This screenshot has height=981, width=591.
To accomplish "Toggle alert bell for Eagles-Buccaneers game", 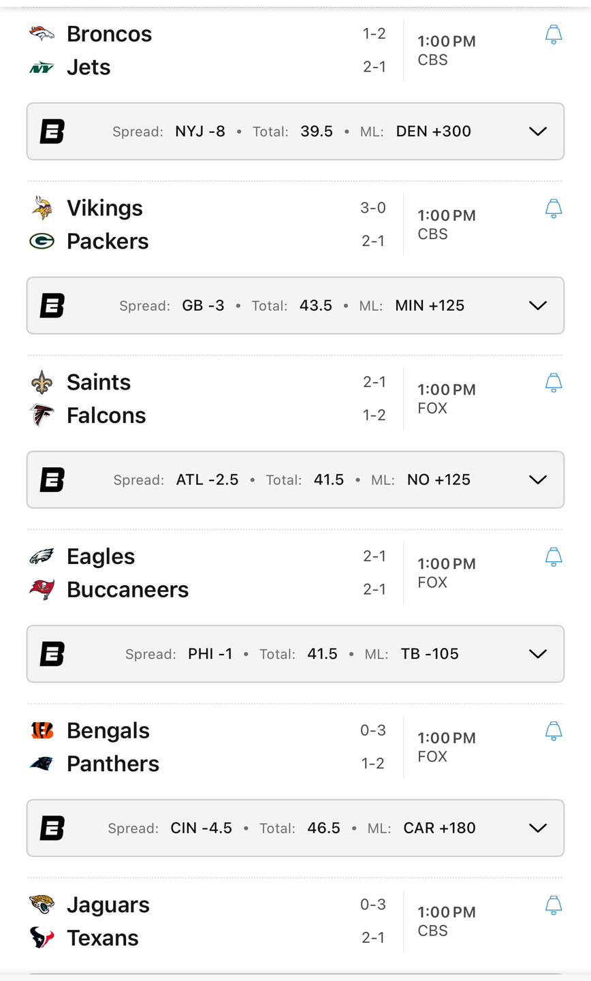I will point(554,557).
